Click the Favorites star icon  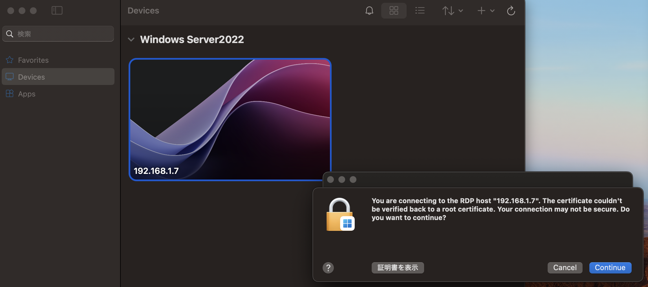pos(9,60)
